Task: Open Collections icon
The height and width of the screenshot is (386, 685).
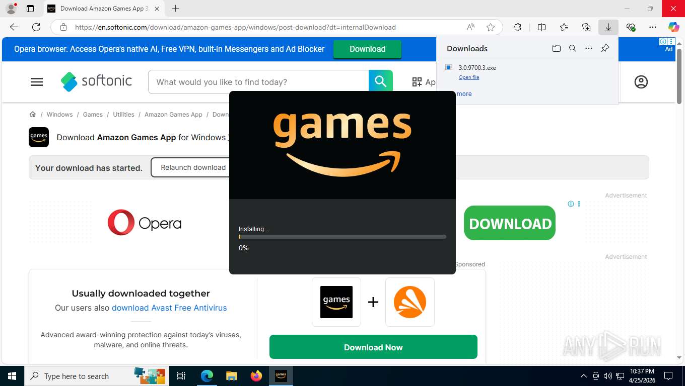Action: tap(586, 27)
